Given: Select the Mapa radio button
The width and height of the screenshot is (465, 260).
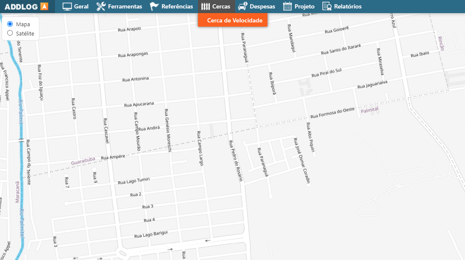Looking at the screenshot, I should [x=10, y=24].
